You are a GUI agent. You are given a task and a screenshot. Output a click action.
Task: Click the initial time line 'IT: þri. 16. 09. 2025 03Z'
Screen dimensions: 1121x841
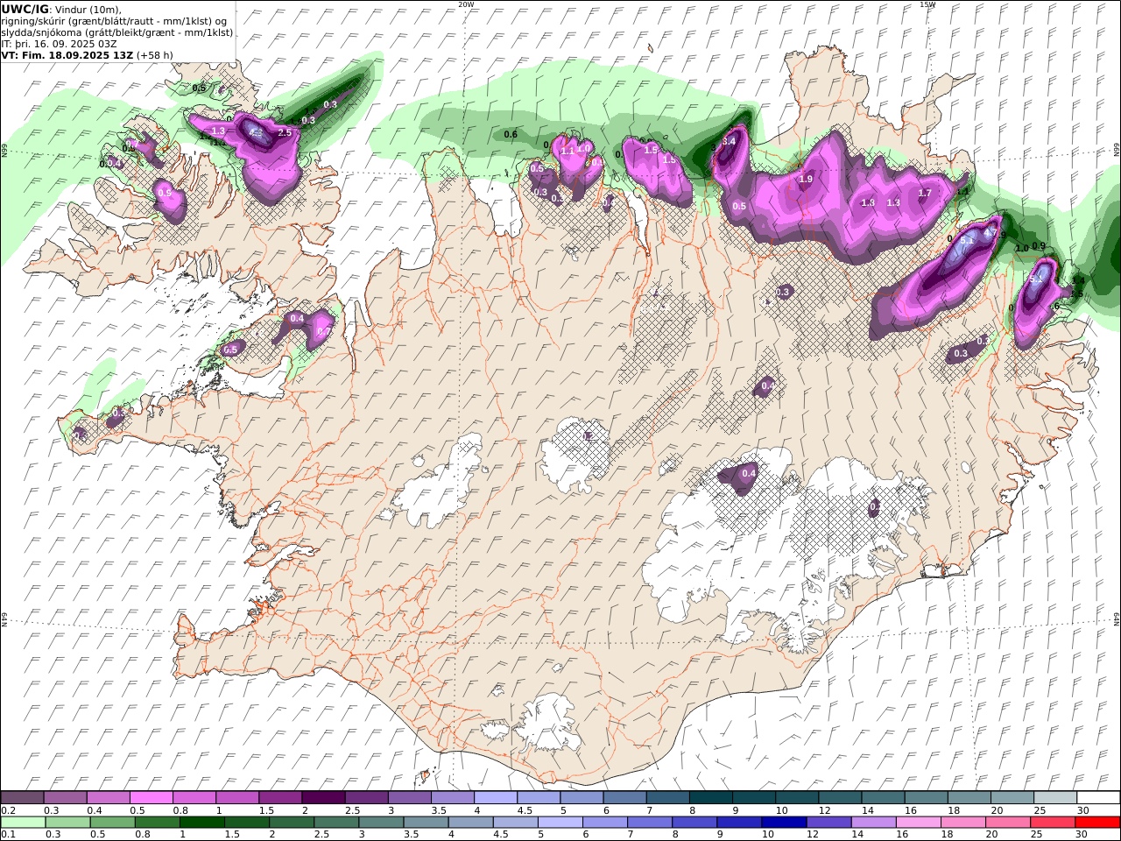59,43
